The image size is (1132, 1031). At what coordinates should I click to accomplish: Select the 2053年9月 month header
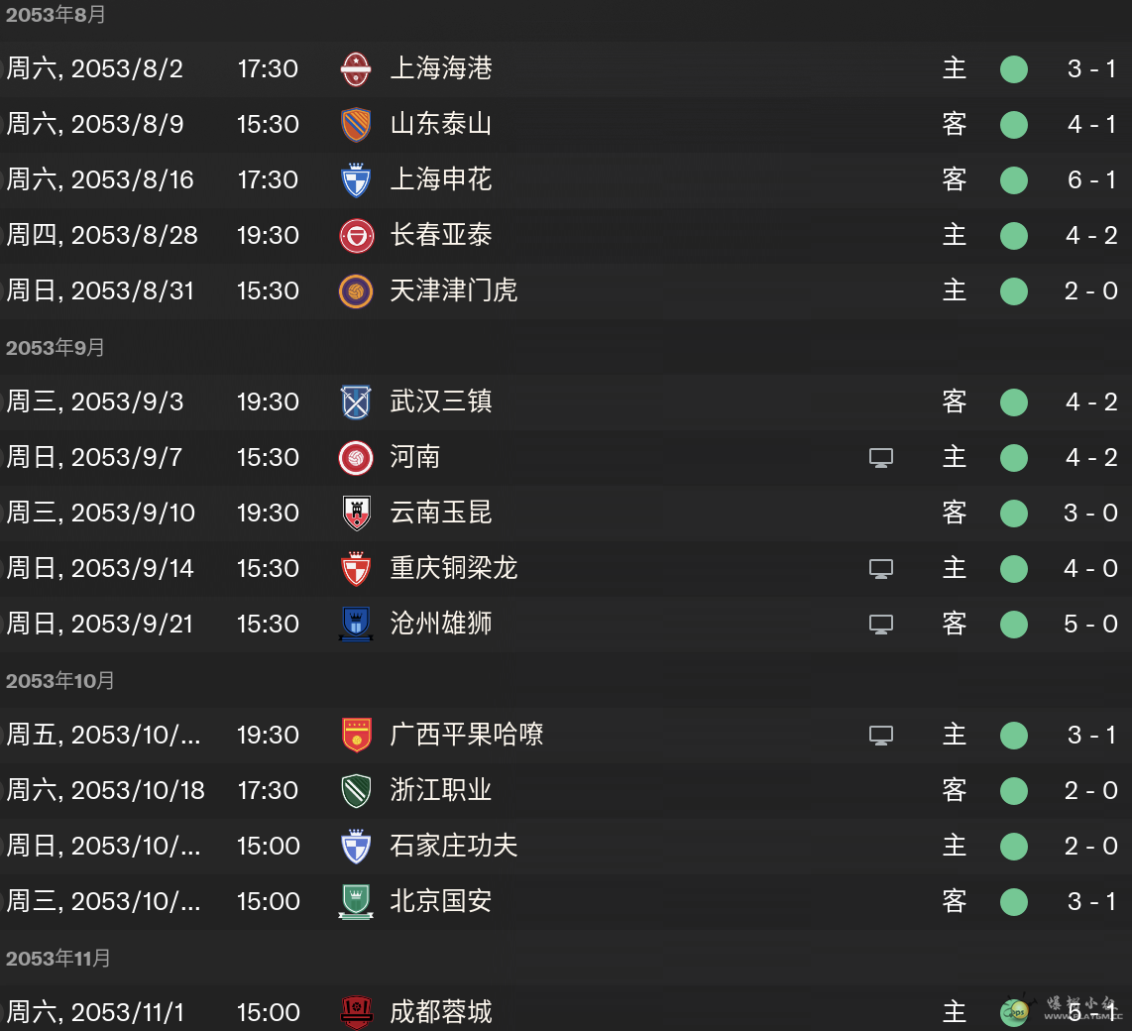[55, 347]
